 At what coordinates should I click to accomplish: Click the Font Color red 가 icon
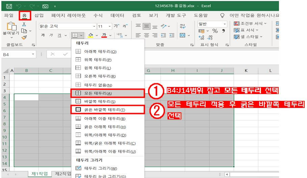(x=104, y=35)
